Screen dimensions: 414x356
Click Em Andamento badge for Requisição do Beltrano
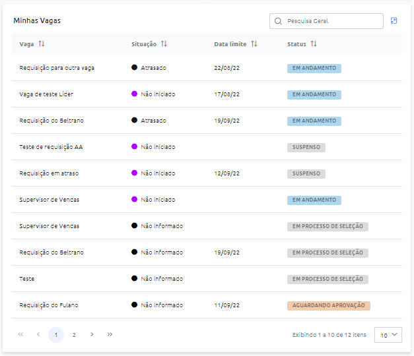314,121
